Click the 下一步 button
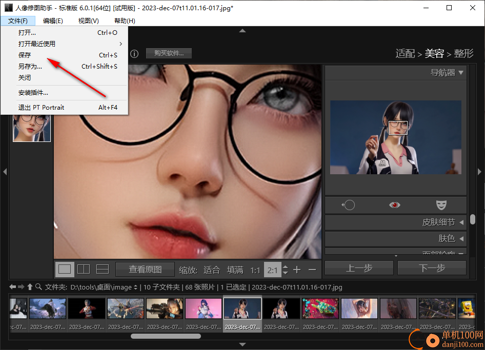Screen dimensions: 485x350 (x=432, y=268)
